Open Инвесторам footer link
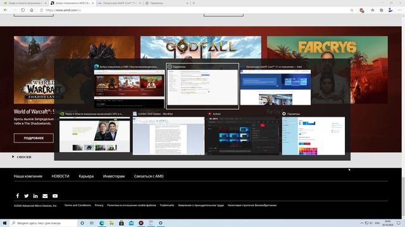405x227 pixels. (x=114, y=176)
